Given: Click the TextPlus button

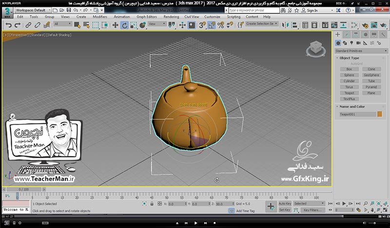Looking at the screenshot, I should 349,99.
